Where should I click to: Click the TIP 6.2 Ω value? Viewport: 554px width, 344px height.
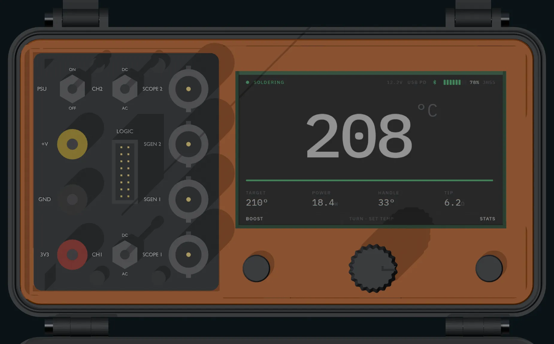click(454, 203)
